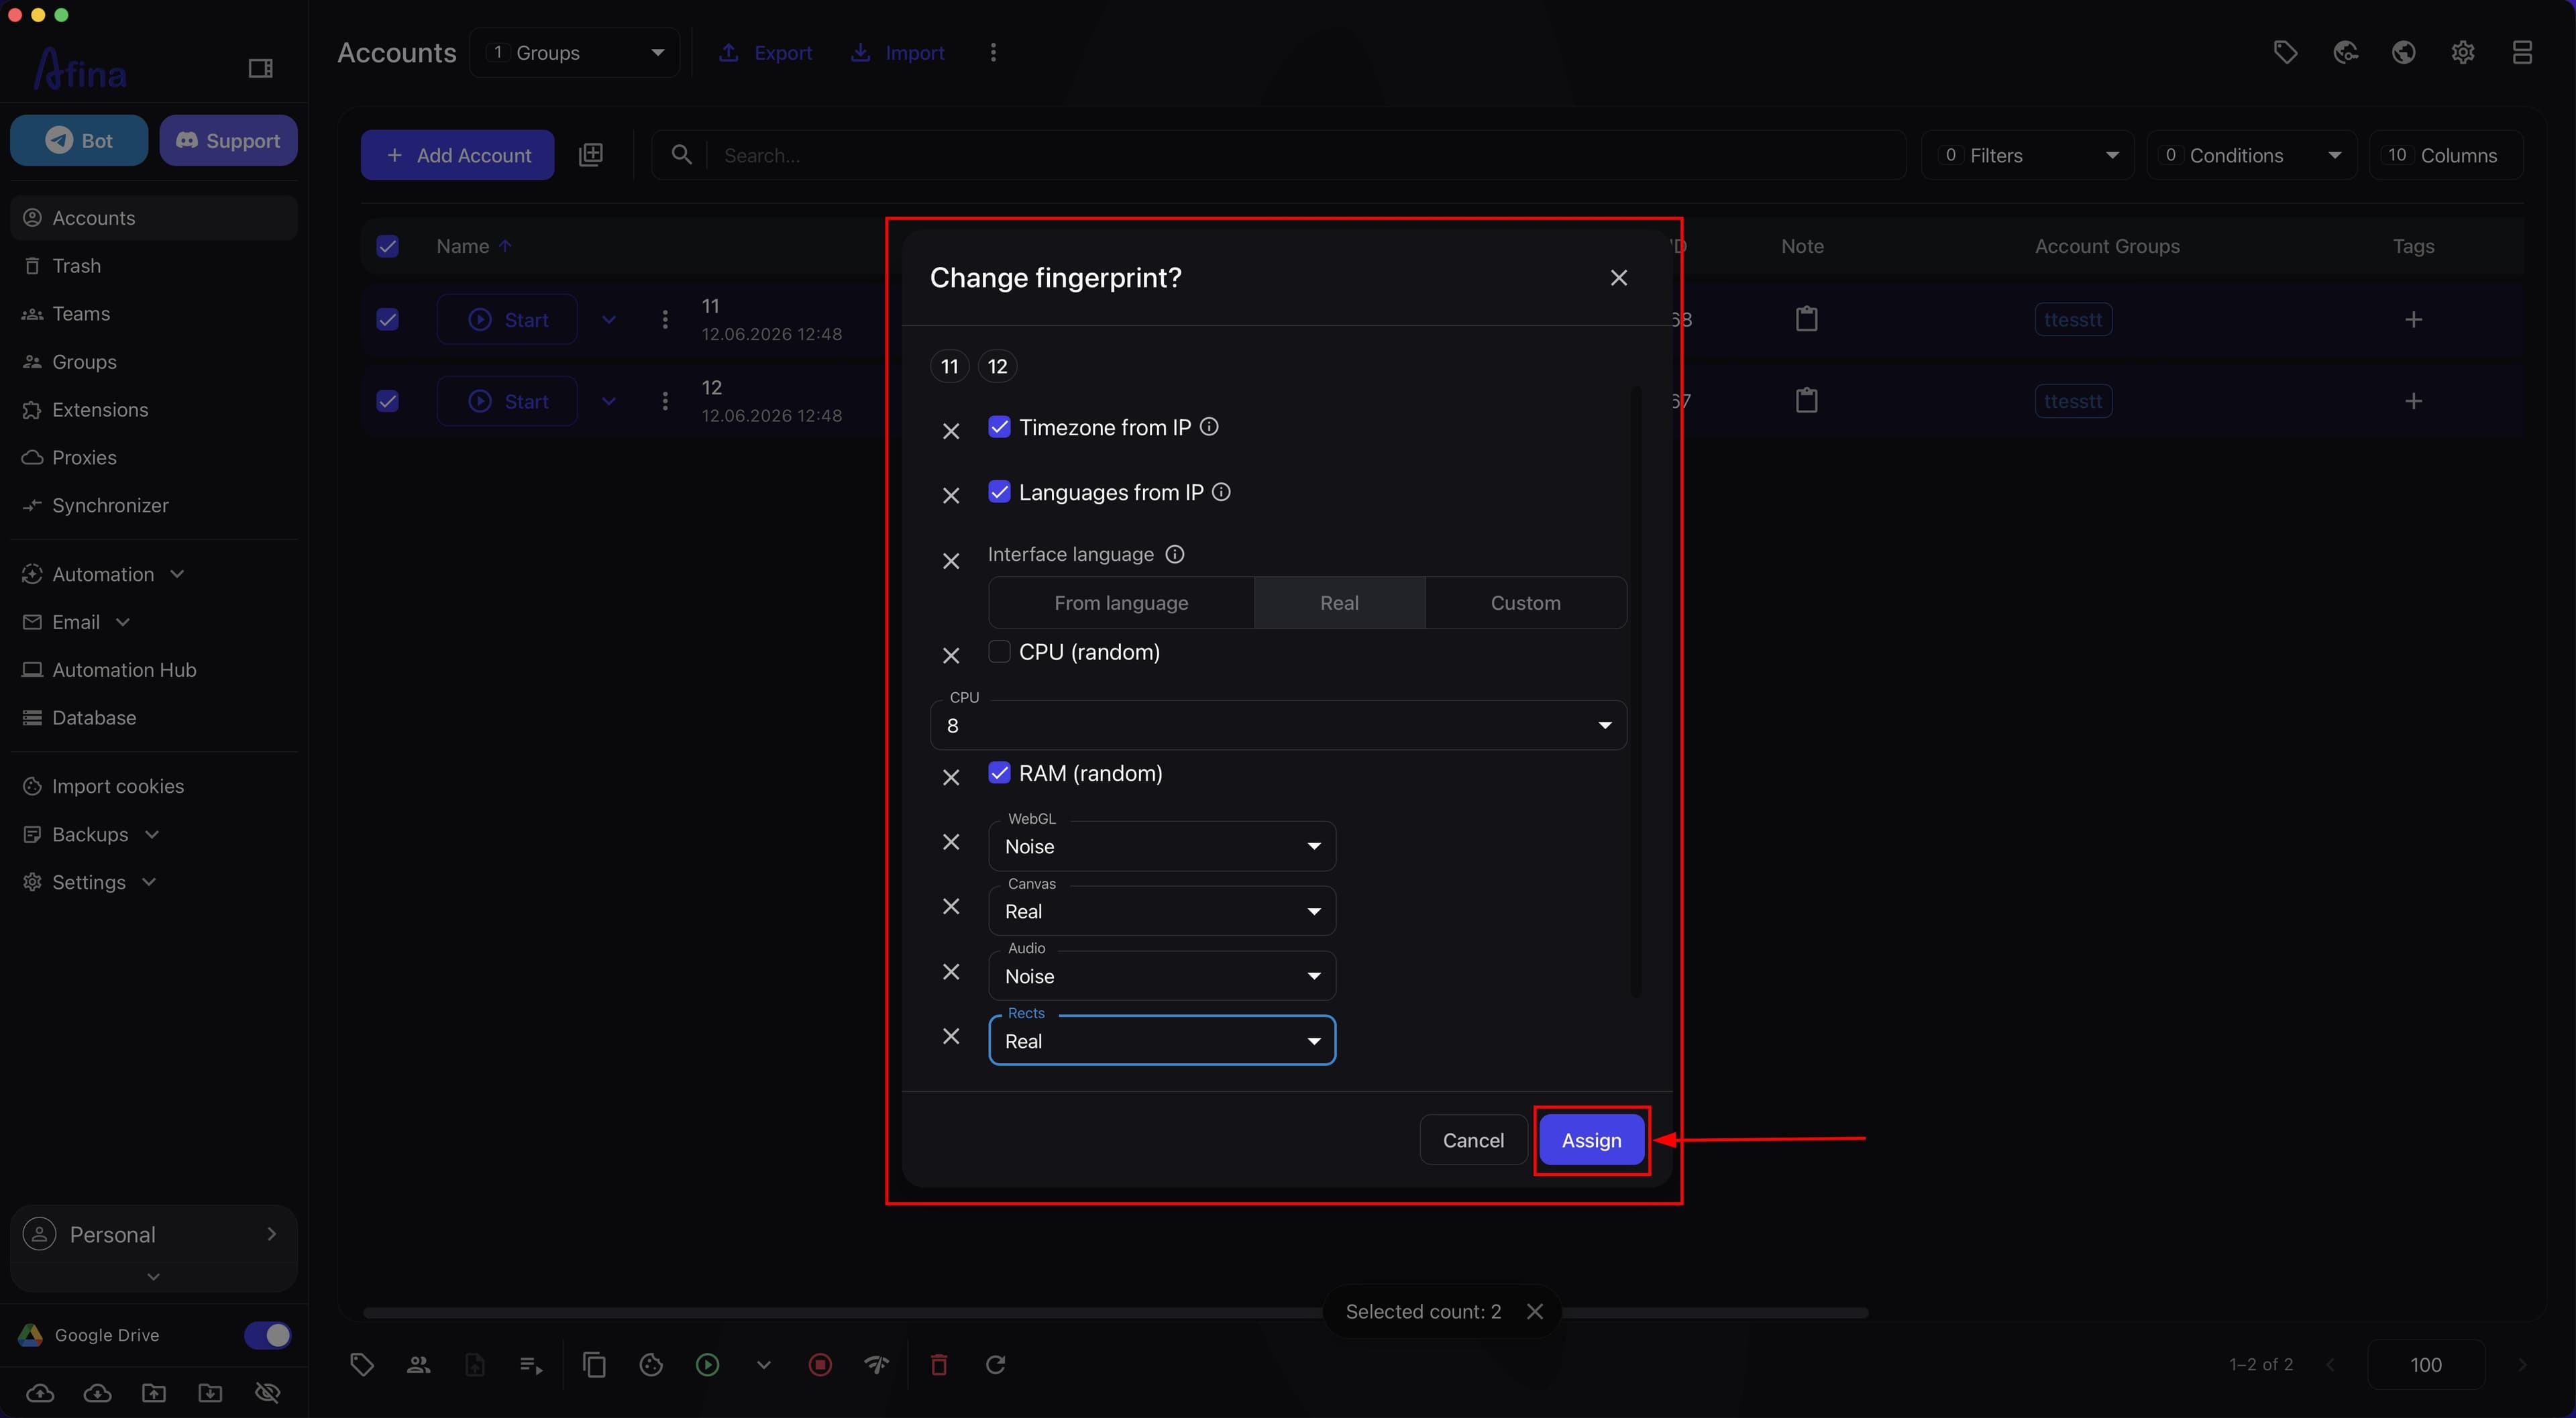Collapse the sidebar panel icon near logo
This screenshot has height=1418, width=2576.
tap(260, 68)
